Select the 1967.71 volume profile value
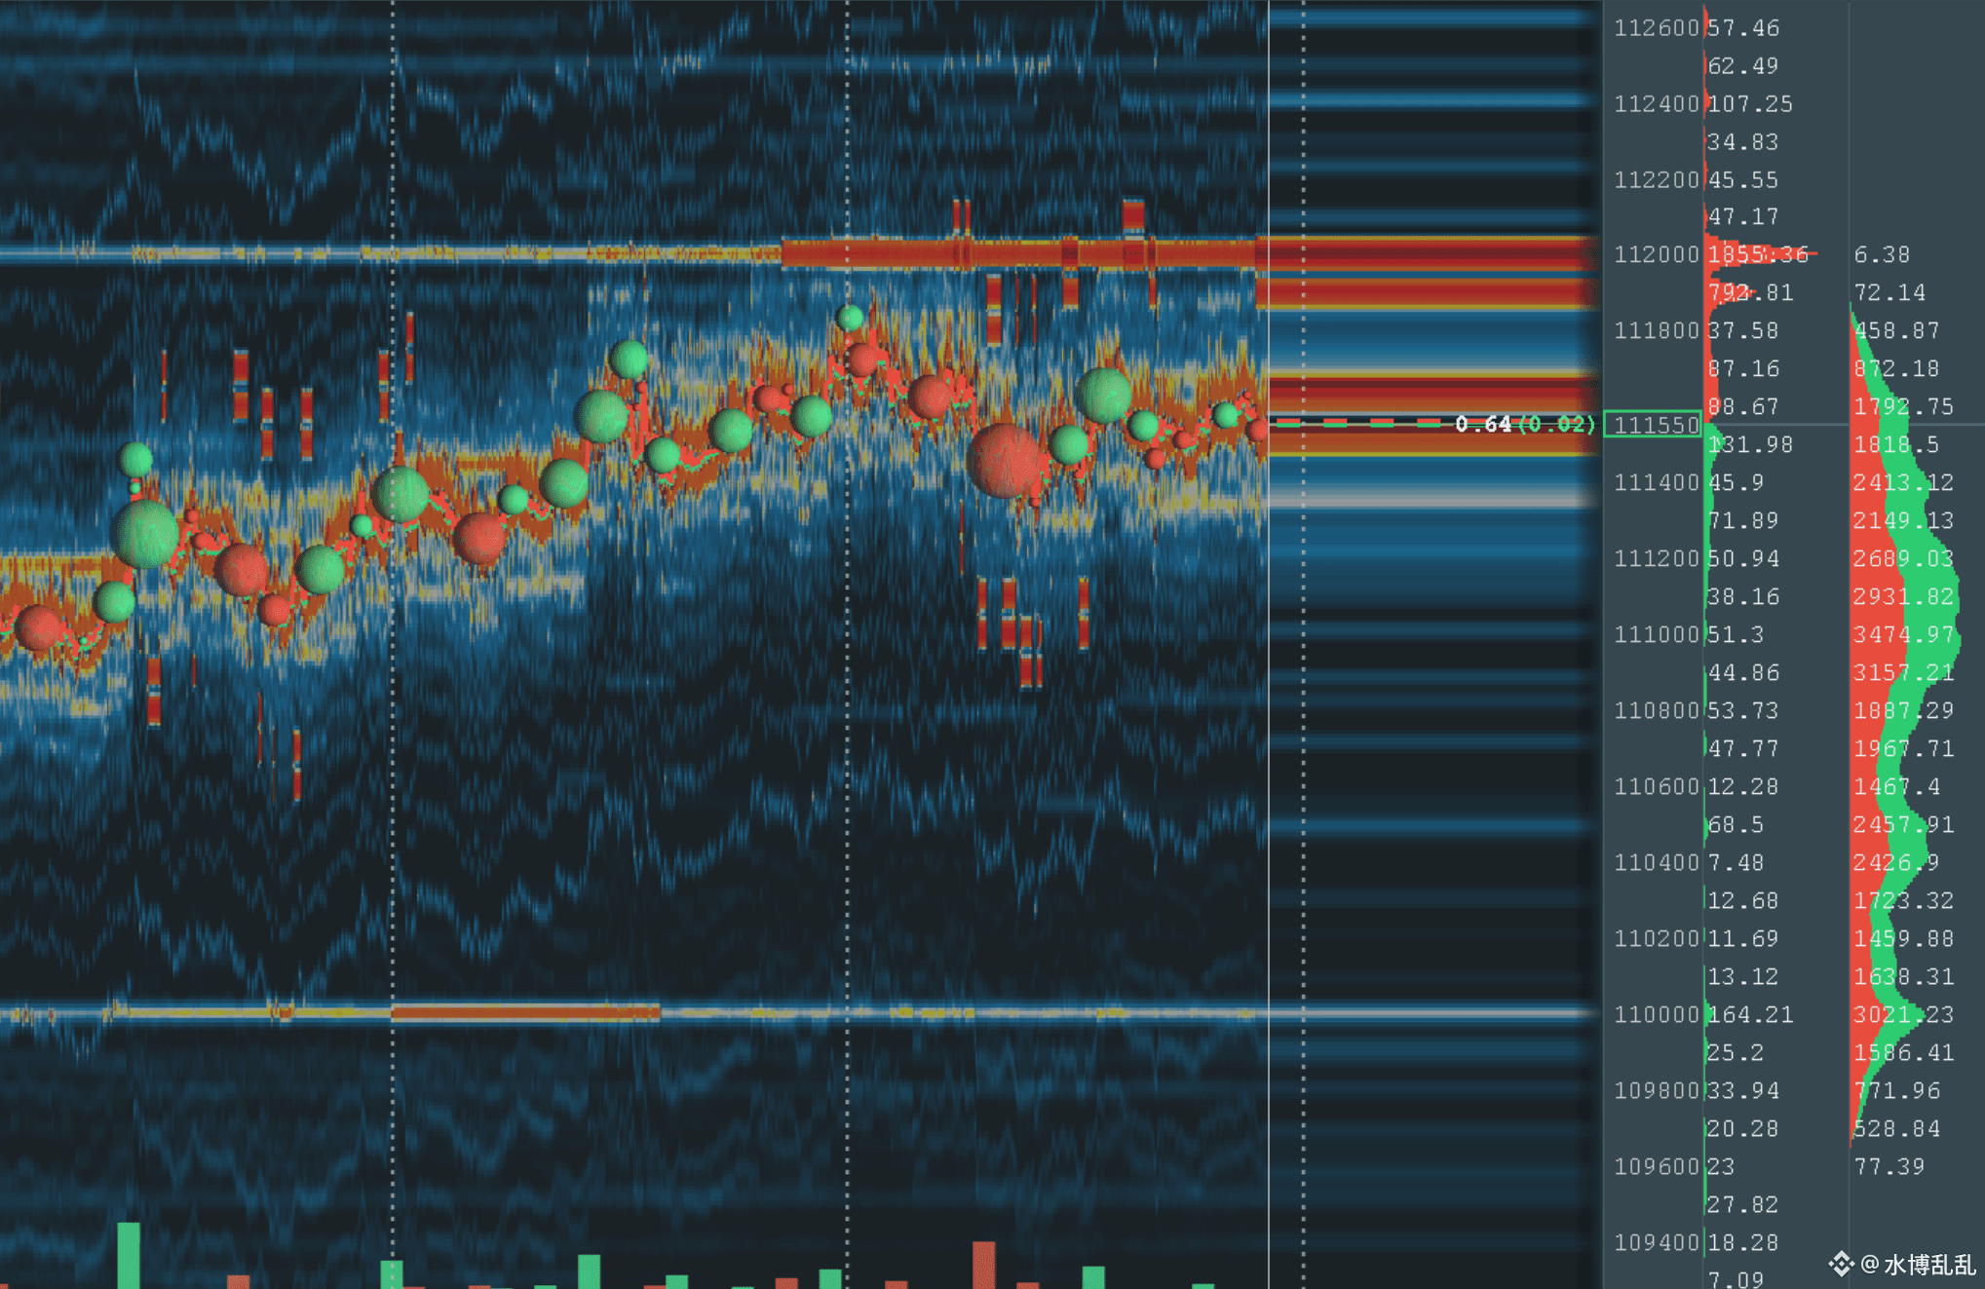This screenshot has width=1985, height=1289. click(x=1904, y=749)
